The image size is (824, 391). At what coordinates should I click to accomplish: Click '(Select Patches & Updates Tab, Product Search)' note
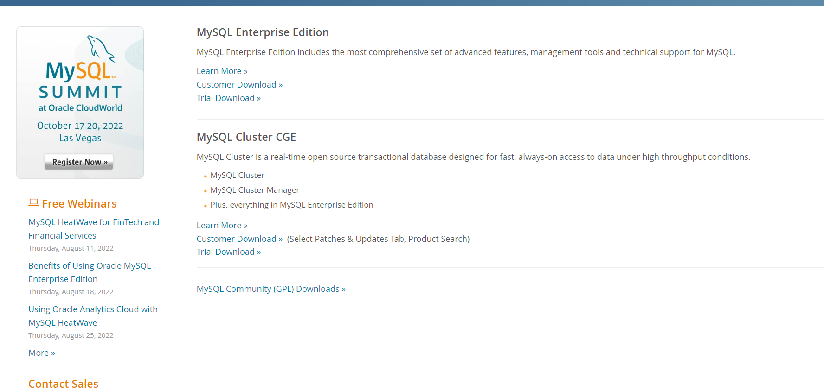click(x=378, y=239)
